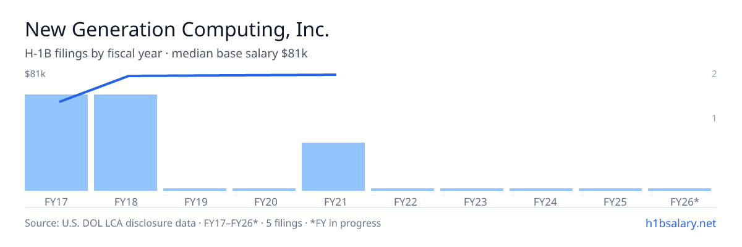Select the small FY22 bar
This screenshot has width=742, height=247.
click(x=403, y=190)
